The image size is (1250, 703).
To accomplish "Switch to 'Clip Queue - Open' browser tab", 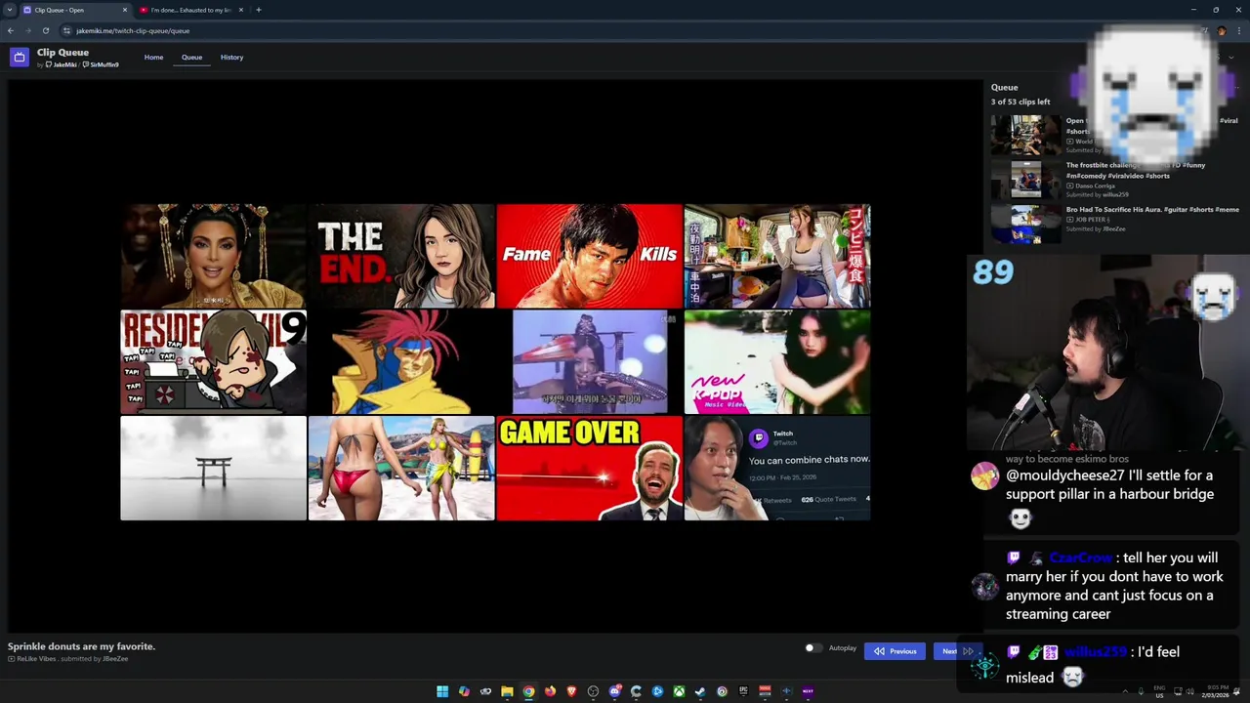I will 75,10.
